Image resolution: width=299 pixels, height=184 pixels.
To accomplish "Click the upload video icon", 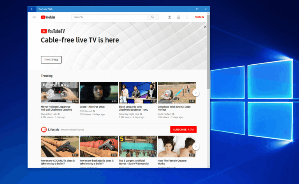I will click(x=169, y=17).
